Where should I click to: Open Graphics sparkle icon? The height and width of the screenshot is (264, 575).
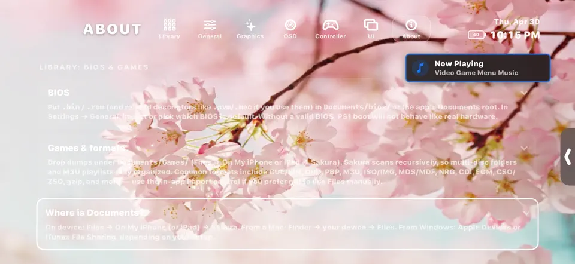tap(250, 25)
